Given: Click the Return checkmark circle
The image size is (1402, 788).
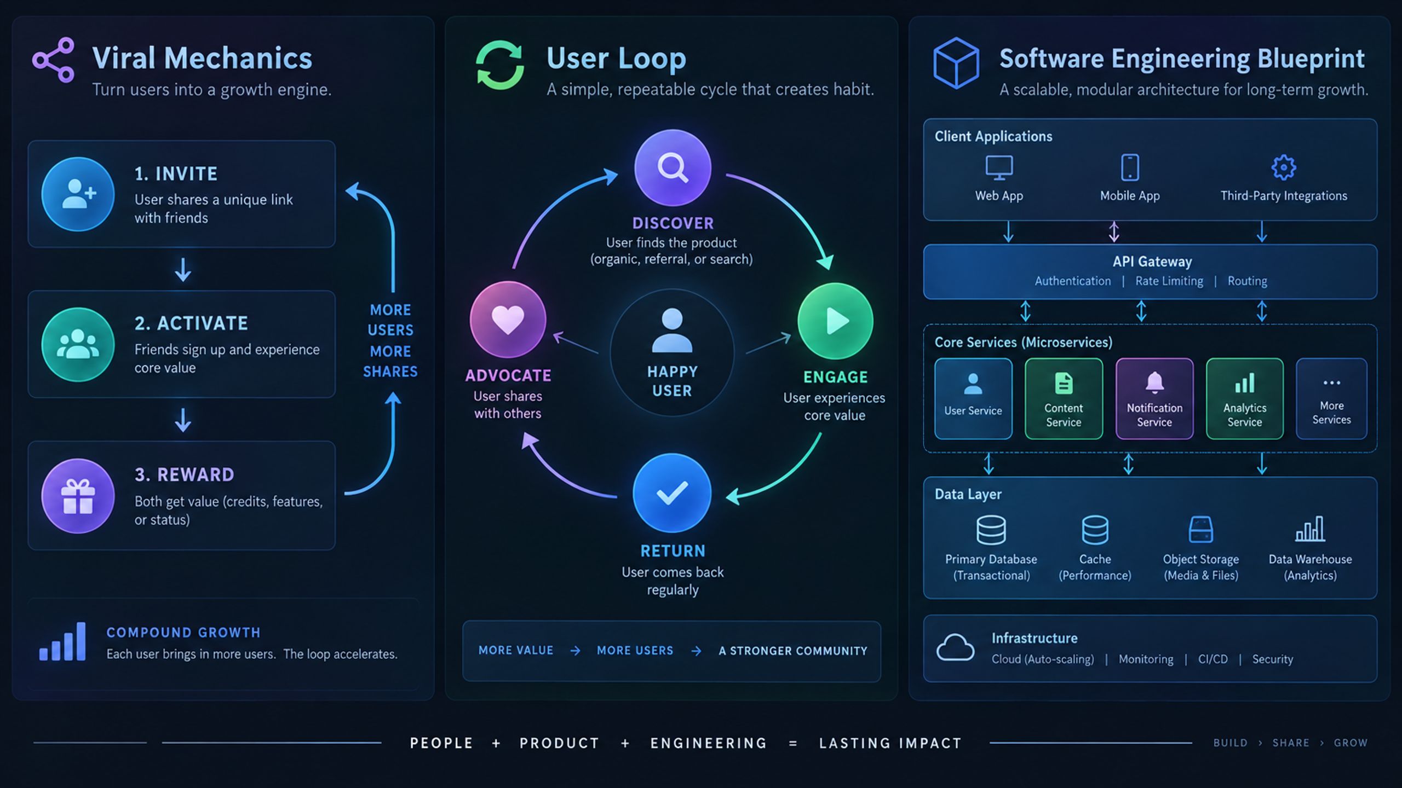Looking at the screenshot, I should point(672,493).
